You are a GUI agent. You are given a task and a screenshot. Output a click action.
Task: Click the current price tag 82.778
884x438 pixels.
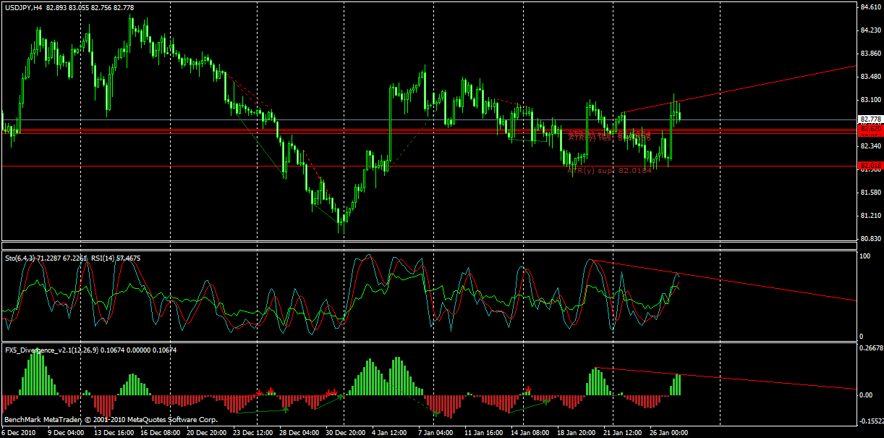(870, 119)
